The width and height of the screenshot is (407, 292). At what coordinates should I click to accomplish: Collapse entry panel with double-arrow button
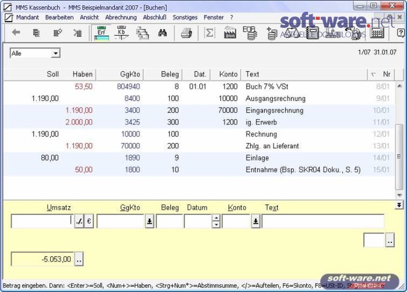click(x=399, y=204)
